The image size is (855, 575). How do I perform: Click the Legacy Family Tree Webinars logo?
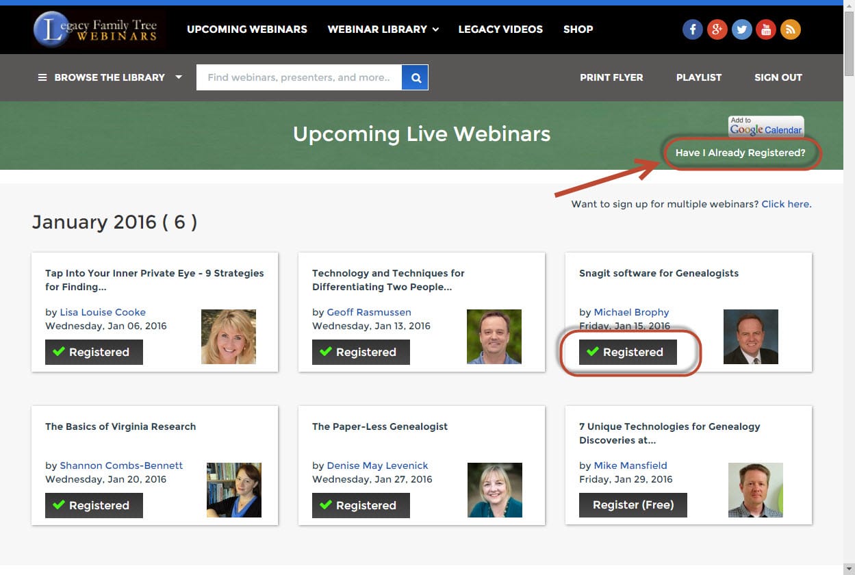pyautogui.click(x=99, y=29)
